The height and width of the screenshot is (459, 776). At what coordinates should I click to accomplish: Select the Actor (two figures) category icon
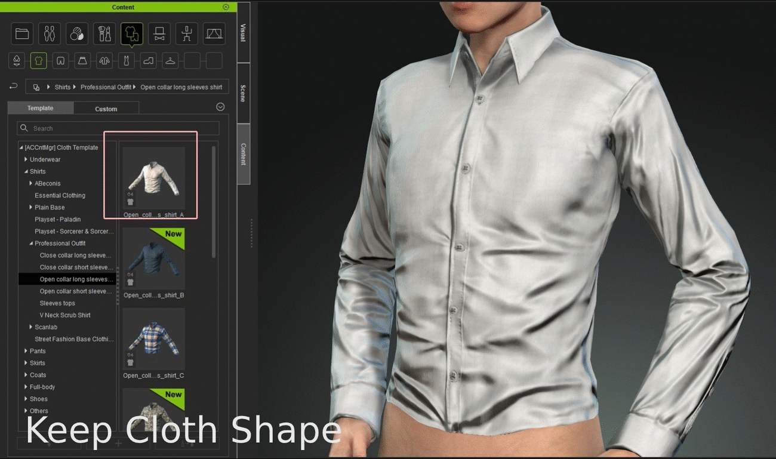[50, 34]
